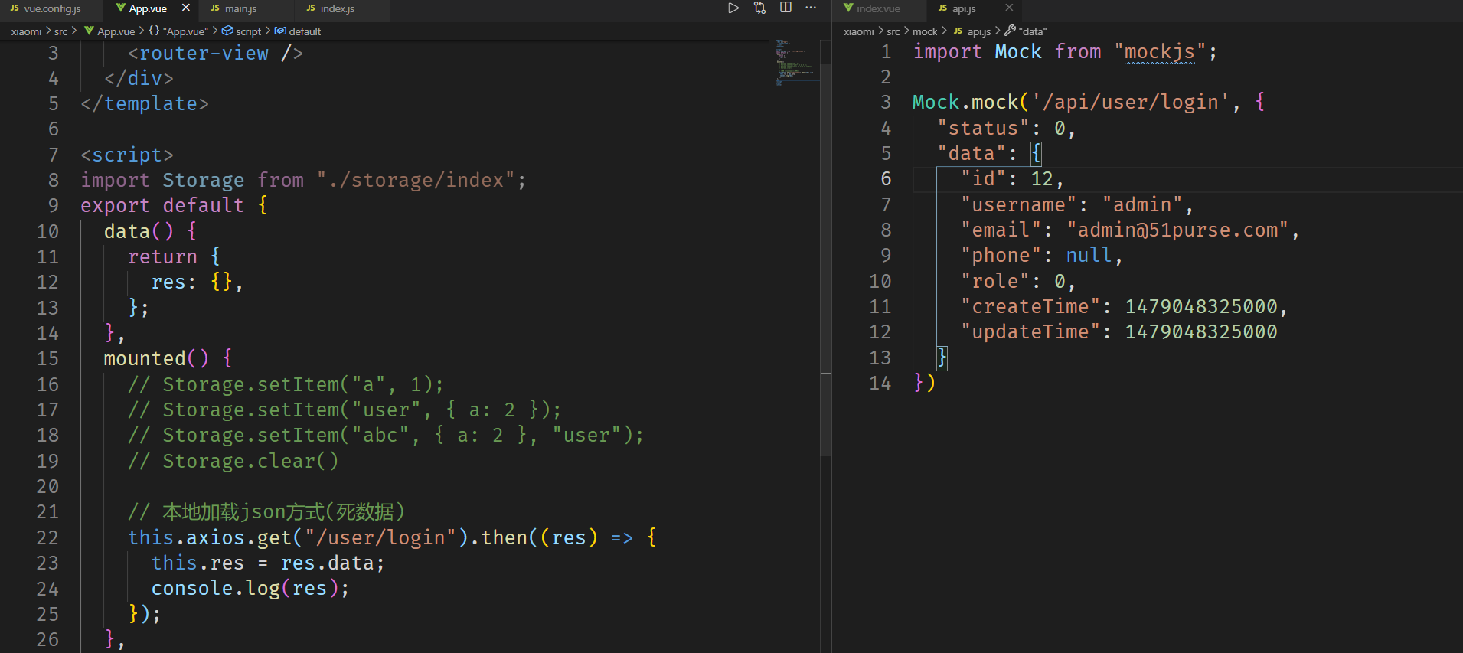The width and height of the screenshot is (1463, 653).
Task: Click the JS icon on main.js tab
Action: click(215, 8)
